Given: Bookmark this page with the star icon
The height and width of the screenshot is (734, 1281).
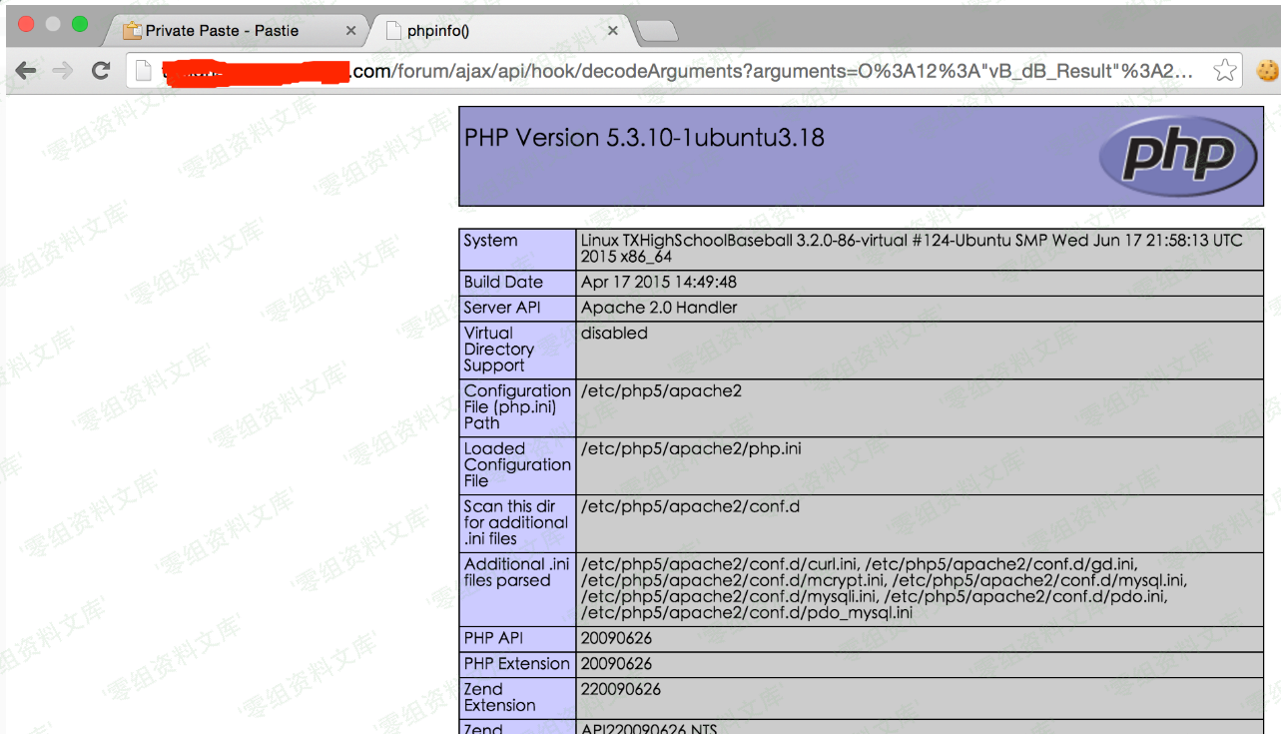Looking at the screenshot, I should pos(1224,70).
